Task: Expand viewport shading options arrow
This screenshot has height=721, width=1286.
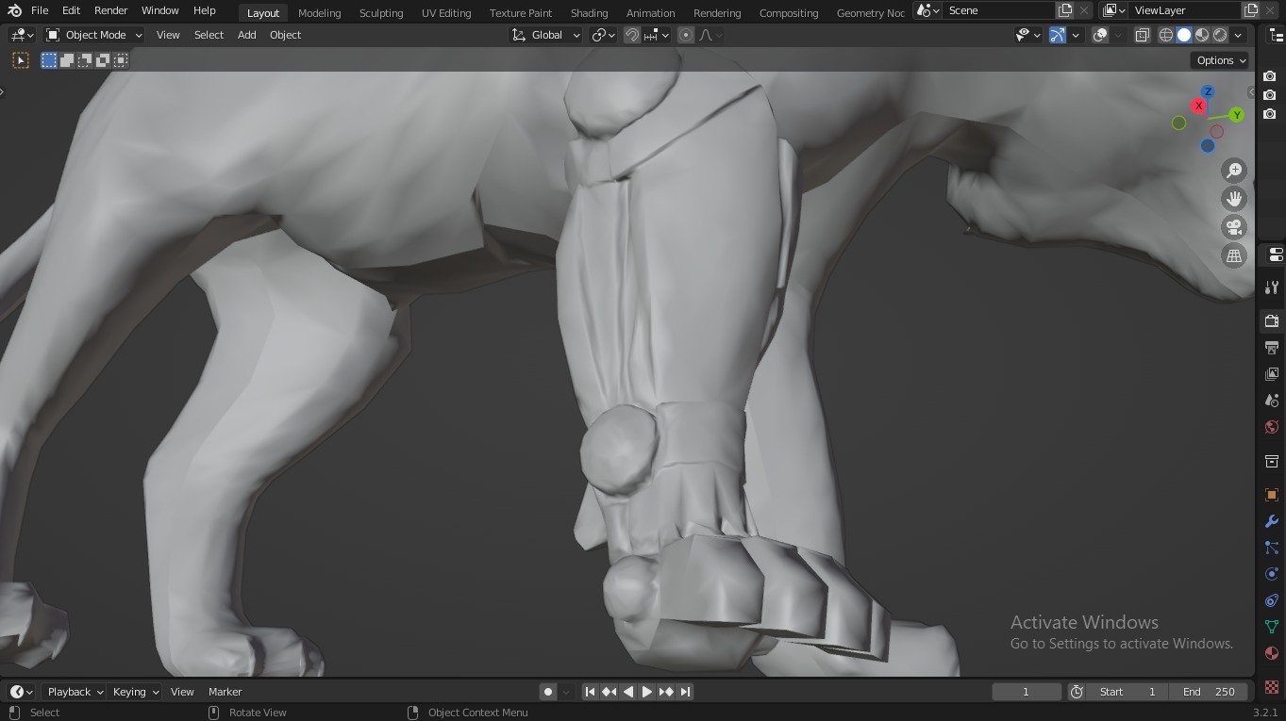Action: tap(1239, 35)
